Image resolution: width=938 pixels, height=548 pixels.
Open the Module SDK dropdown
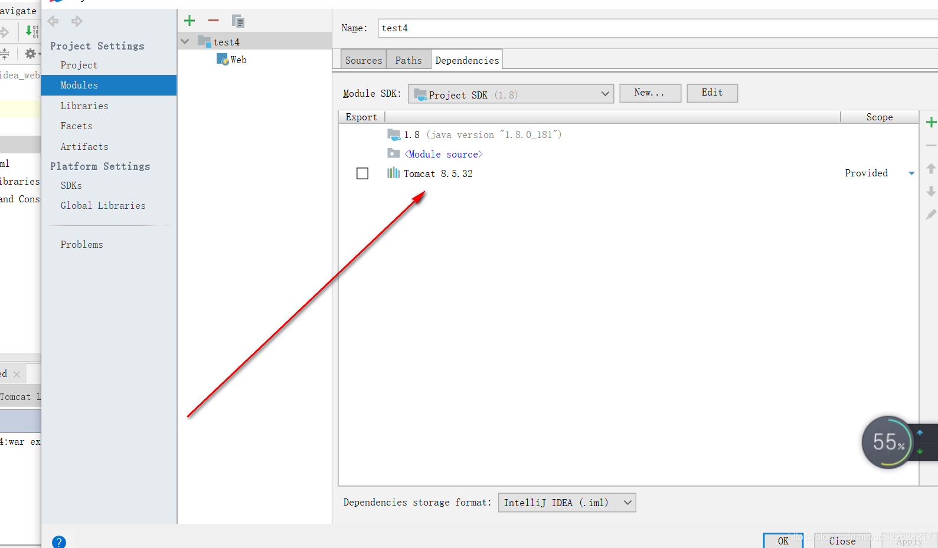point(511,94)
